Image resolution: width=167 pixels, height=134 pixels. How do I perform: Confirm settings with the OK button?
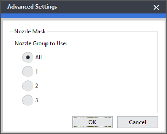tap(92, 122)
